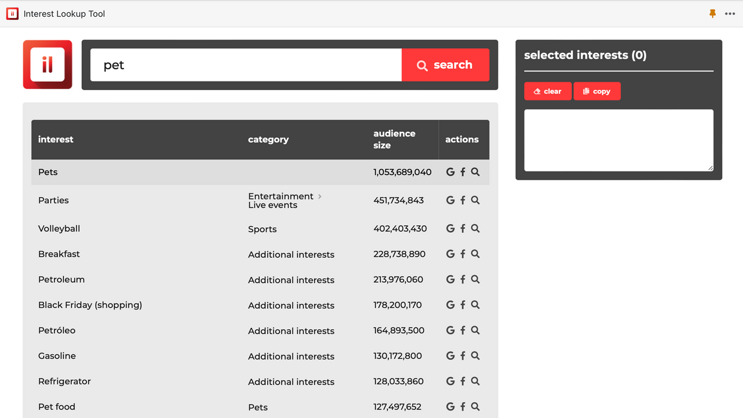Image resolution: width=743 pixels, height=418 pixels.
Task: Click selected interests (0) heading
Action: (x=585, y=55)
